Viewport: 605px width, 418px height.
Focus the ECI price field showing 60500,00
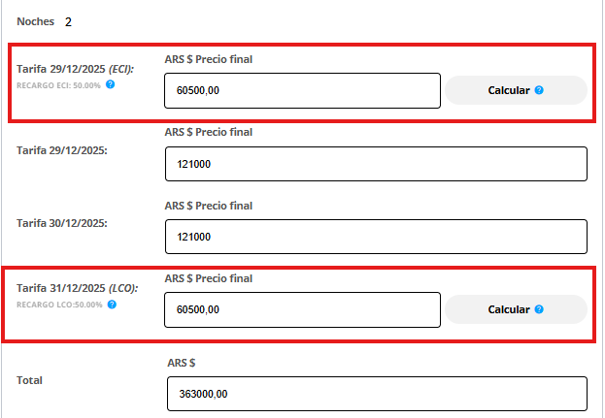(303, 90)
